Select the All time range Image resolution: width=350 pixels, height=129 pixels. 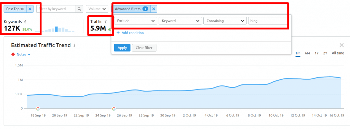click(338, 53)
